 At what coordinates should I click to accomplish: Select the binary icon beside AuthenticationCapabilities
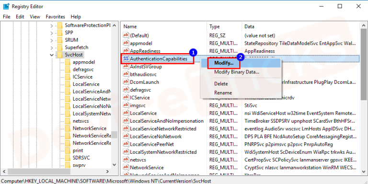point(126,58)
